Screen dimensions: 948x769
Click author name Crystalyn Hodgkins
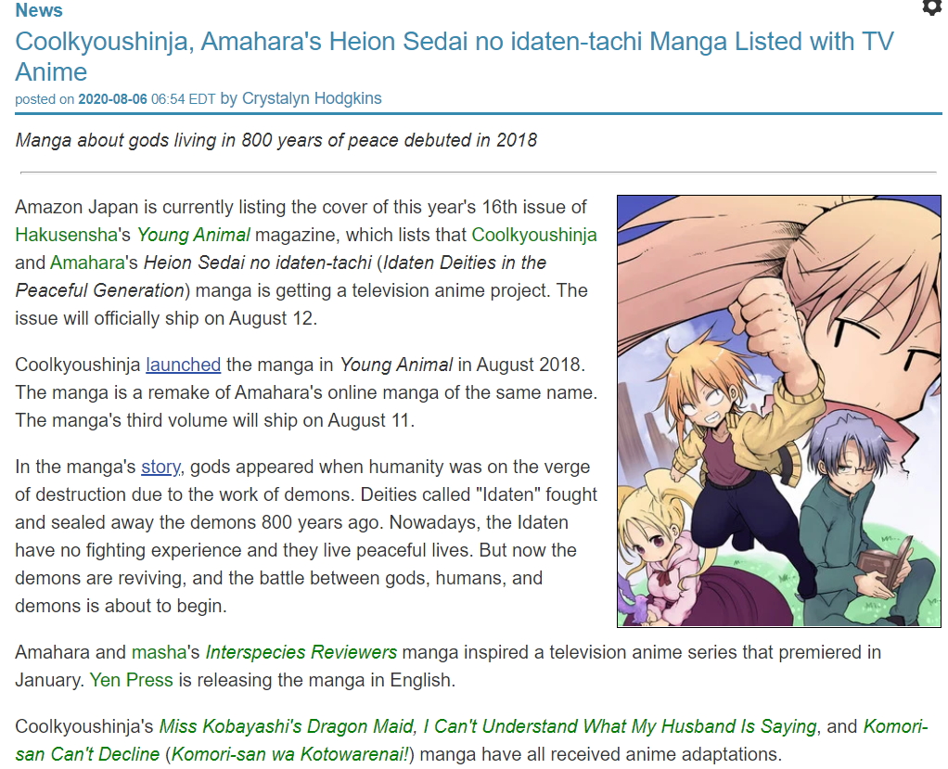[312, 98]
